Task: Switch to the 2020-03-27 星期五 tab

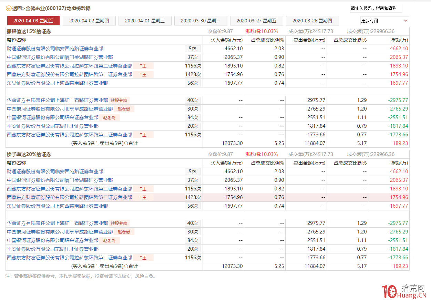Action: (x=256, y=21)
